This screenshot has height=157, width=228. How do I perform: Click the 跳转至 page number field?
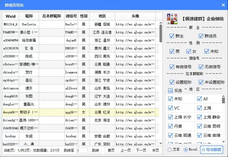coord(82,150)
